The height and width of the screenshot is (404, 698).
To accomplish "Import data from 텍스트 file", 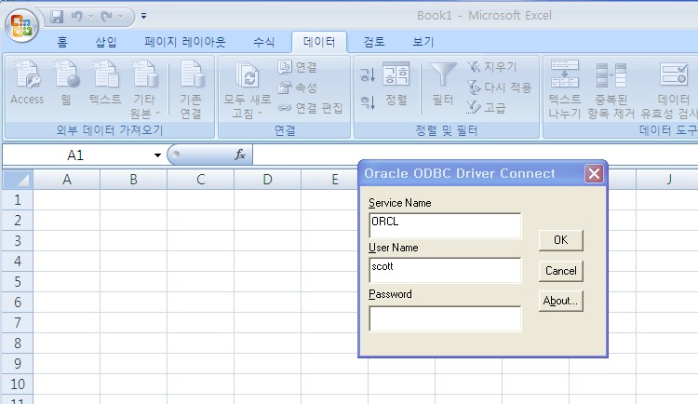I will (105, 83).
